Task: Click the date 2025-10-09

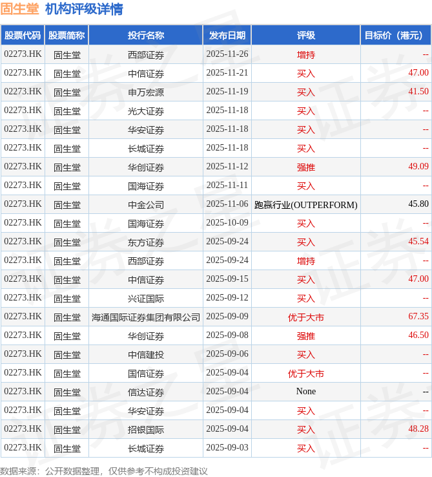Action: [x=227, y=223]
